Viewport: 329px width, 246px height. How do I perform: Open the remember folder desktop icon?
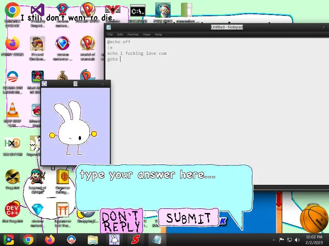pos(186,12)
